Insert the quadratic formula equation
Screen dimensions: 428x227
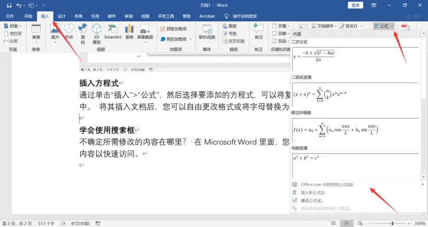pyautogui.click(x=355, y=59)
